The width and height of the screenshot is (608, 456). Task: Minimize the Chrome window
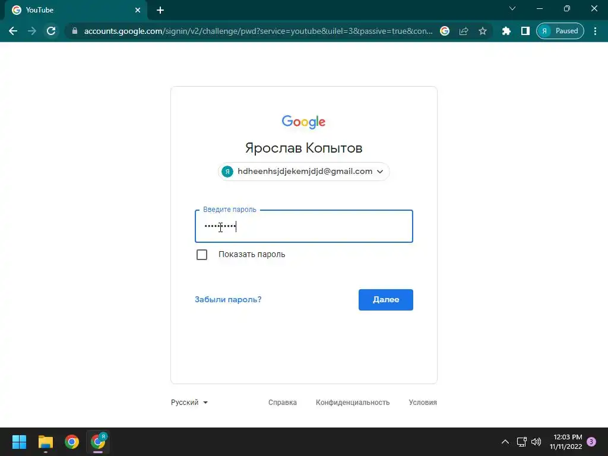[x=539, y=8]
